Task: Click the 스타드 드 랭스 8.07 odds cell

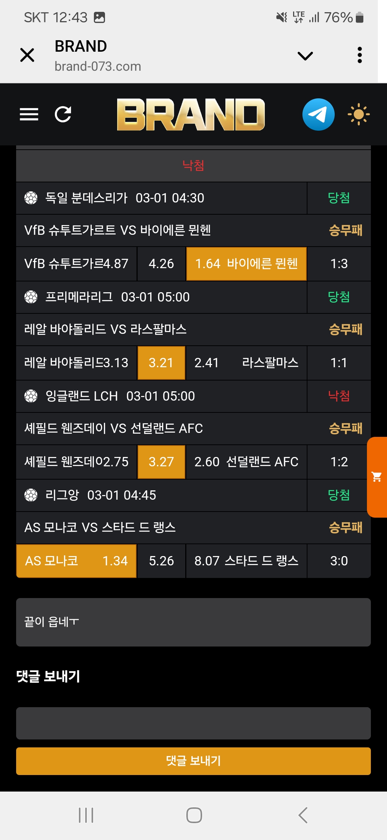Action: coord(247,561)
